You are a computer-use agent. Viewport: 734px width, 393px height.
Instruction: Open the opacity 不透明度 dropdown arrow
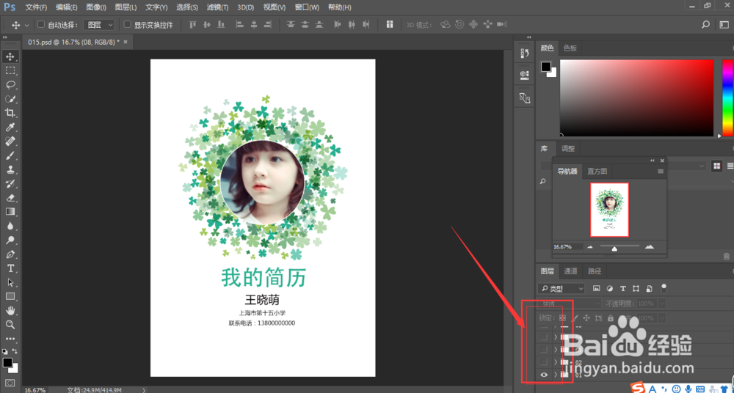pyautogui.click(x=661, y=304)
